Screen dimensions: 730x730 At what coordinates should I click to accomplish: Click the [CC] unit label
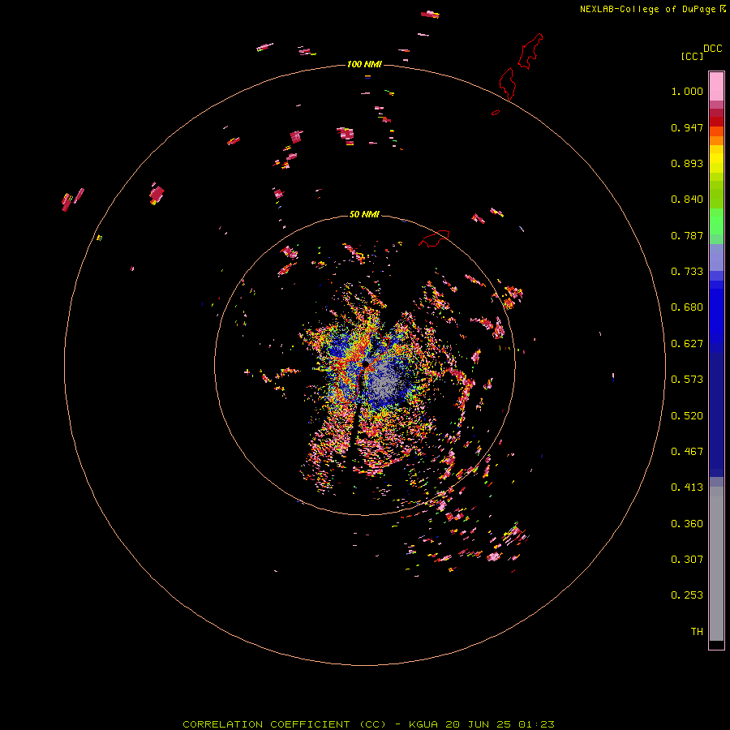tap(692, 56)
